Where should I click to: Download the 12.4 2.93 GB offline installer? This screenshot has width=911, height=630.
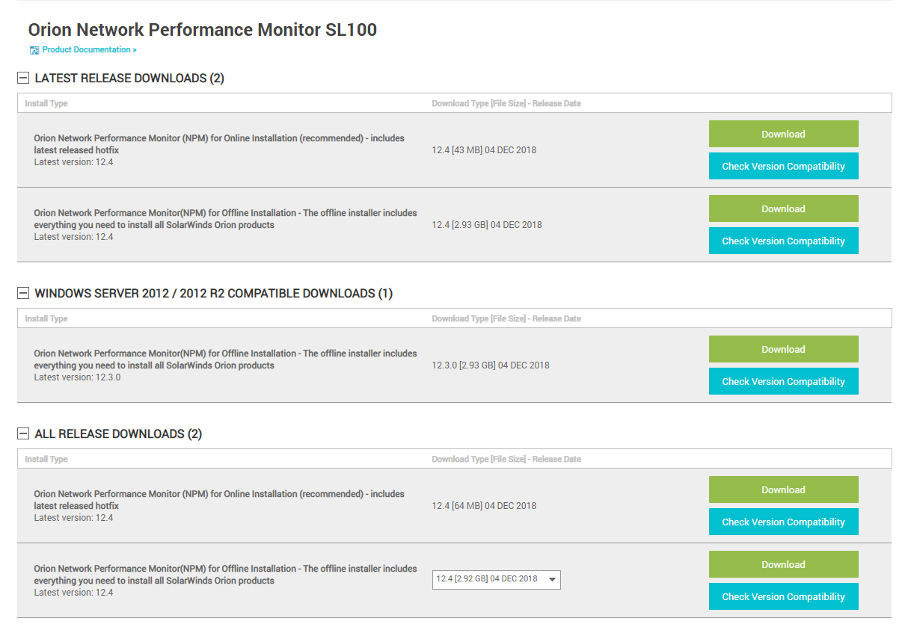click(x=783, y=209)
